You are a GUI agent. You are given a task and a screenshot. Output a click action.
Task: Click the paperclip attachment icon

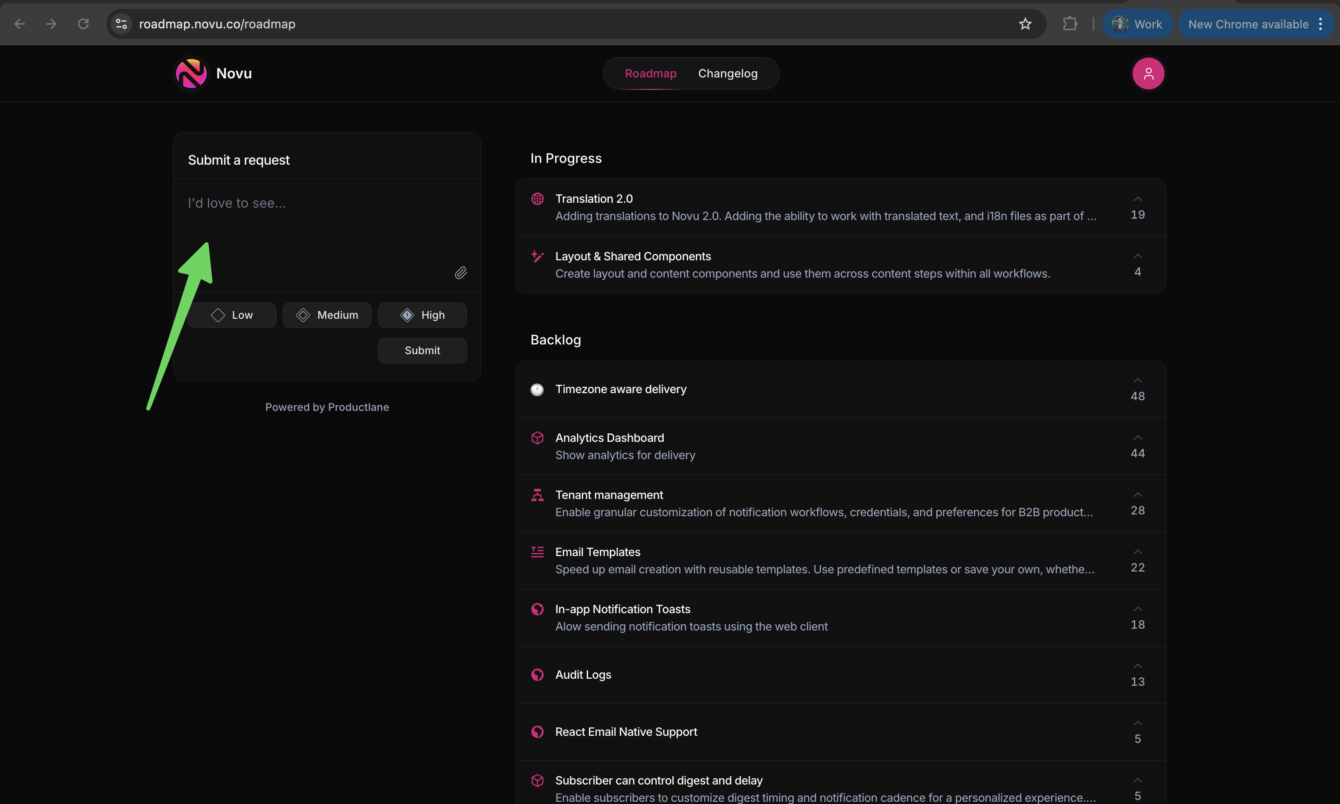(460, 273)
